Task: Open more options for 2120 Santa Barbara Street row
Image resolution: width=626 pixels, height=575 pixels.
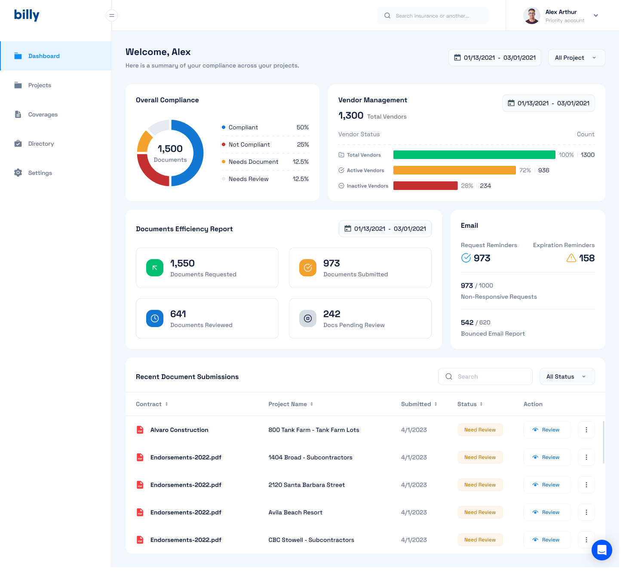Action: tap(586, 485)
